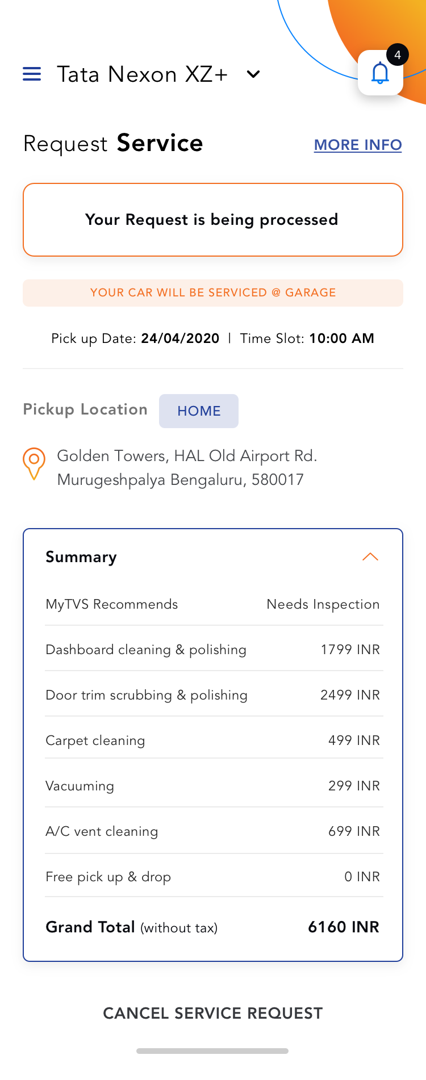Image resolution: width=426 pixels, height=1080 pixels.
Task: Expand the Tata Nexon XZ+ vehicle dropdown
Action: pyautogui.click(x=253, y=74)
